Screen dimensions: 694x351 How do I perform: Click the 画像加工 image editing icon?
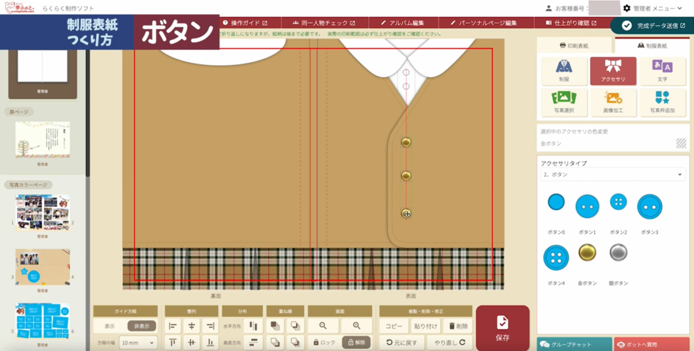click(613, 102)
